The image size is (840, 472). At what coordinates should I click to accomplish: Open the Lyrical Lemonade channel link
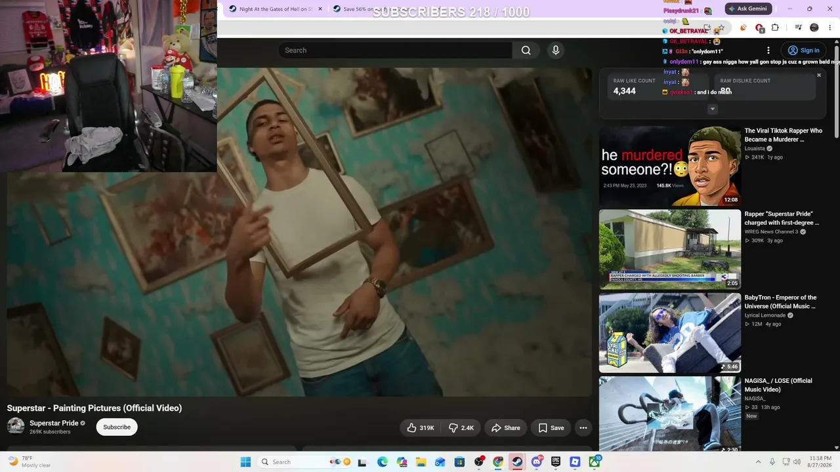765,315
